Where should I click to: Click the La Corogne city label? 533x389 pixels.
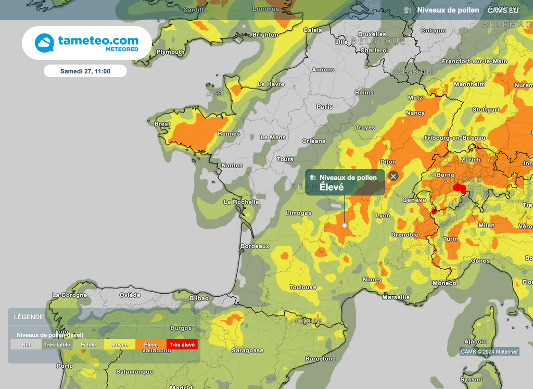click(x=69, y=295)
